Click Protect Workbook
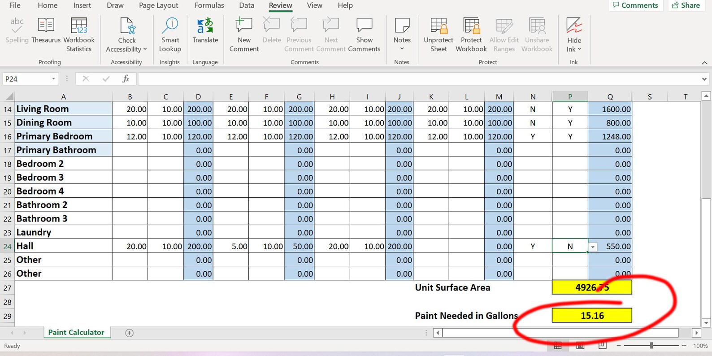Screen dimensions: 712x356 click(471, 35)
